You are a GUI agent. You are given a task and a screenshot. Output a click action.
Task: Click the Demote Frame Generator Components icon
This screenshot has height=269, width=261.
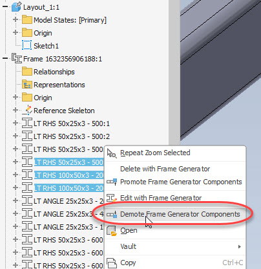(112, 215)
